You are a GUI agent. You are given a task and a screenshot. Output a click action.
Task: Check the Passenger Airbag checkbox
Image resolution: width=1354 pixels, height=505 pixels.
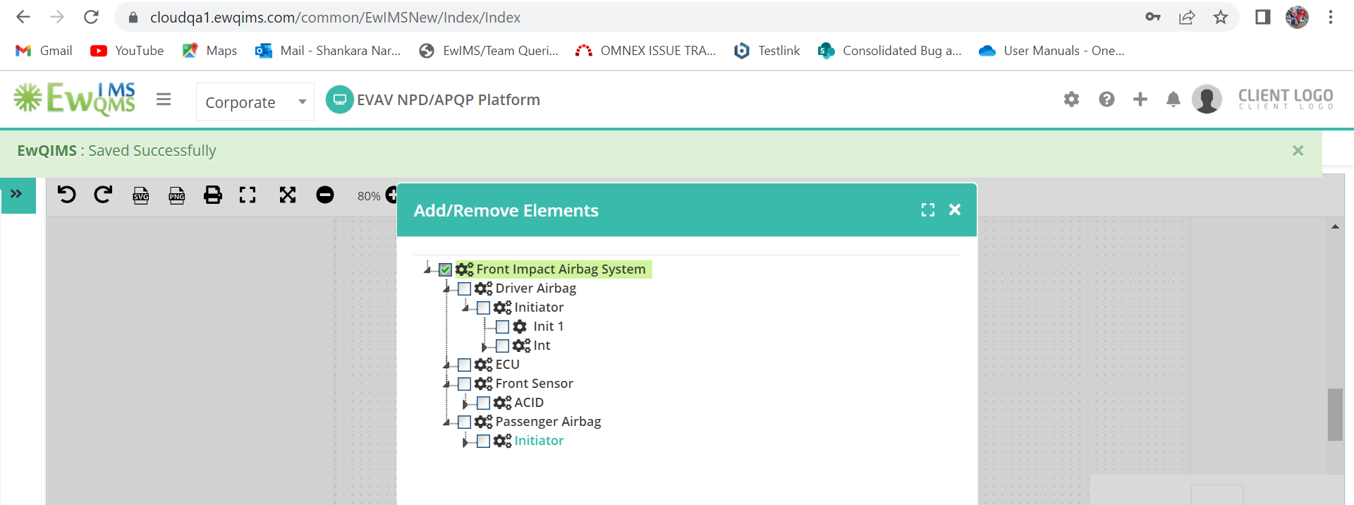coord(464,422)
